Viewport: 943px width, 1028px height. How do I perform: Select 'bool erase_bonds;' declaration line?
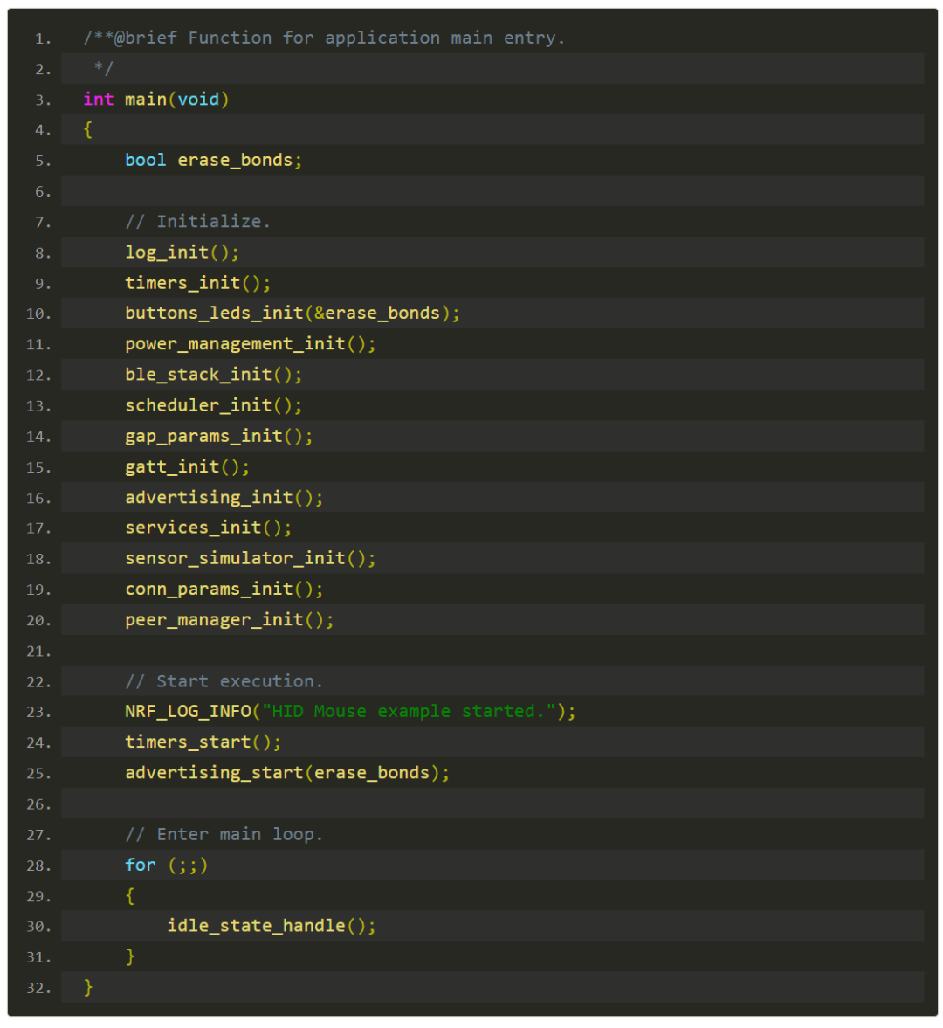(x=214, y=161)
